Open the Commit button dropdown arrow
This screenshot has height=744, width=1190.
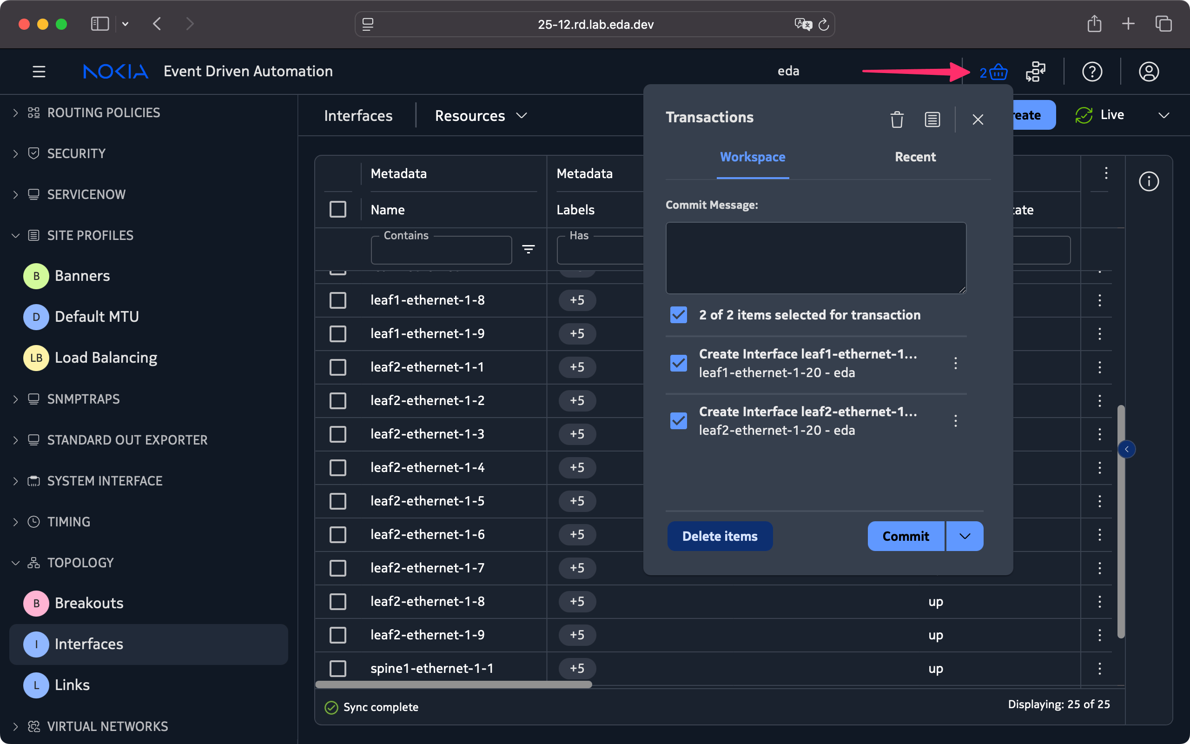coord(964,536)
